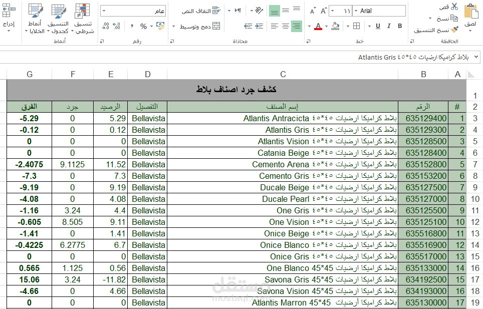Toggle highlighted align-right button

[x=297, y=26]
